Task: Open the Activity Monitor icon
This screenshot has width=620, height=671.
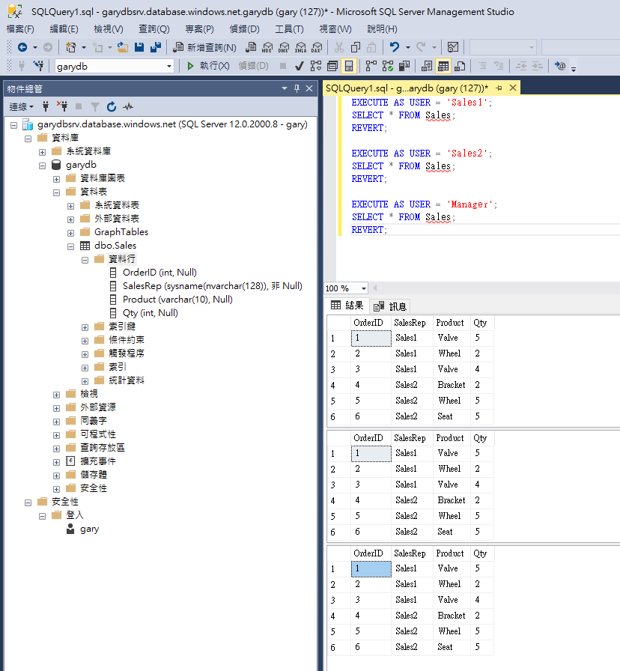Action: coord(453,47)
